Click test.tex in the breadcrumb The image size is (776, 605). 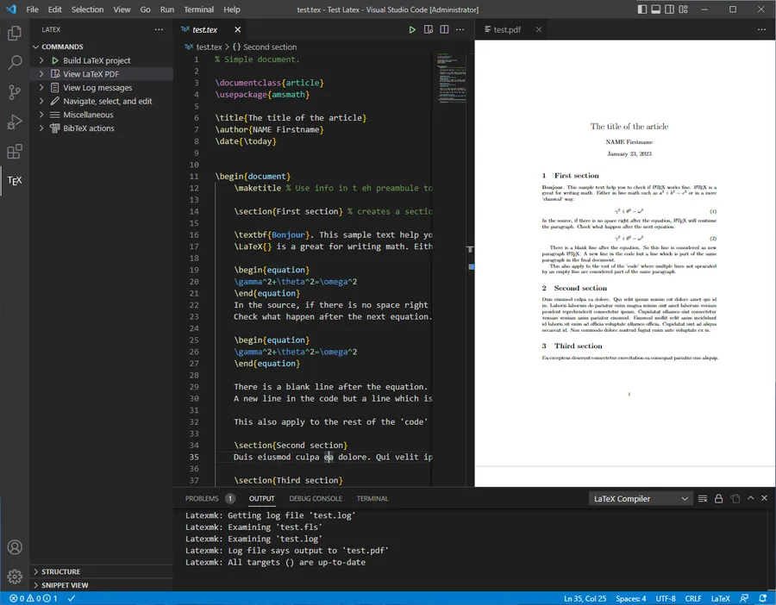point(209,47)
